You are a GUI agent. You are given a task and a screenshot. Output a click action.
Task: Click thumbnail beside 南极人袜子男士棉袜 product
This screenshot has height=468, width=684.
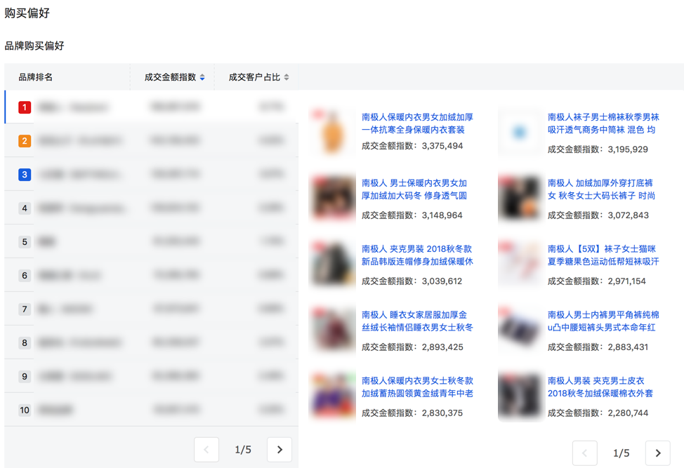click(520, 132)
